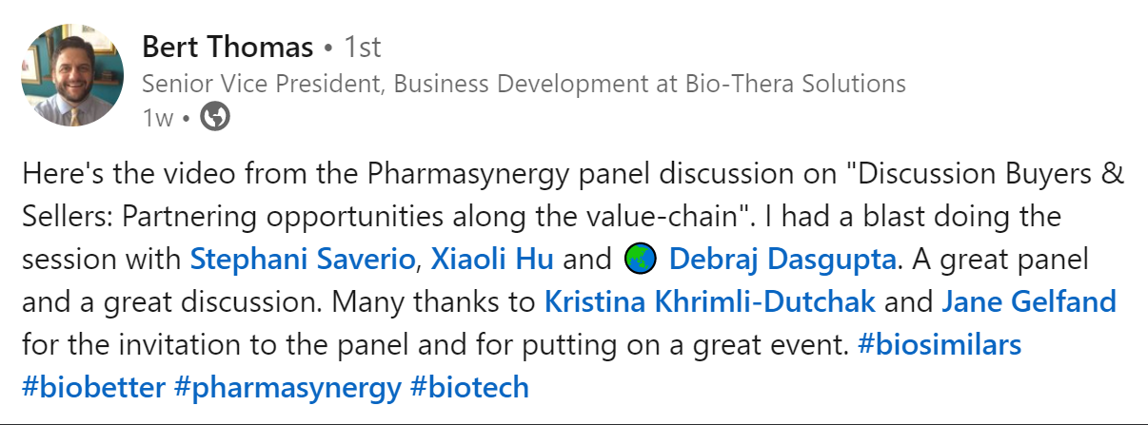Click the "Bio-Thera Solutions" company text
The height and width of the screenshot is (425, 1148).
796,84
